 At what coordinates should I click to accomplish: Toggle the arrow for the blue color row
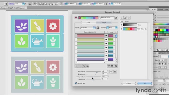(106, 55)
